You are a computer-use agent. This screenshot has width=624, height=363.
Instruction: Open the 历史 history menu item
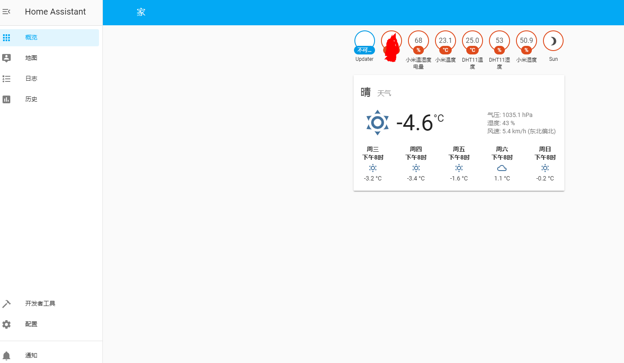point(49,99)
